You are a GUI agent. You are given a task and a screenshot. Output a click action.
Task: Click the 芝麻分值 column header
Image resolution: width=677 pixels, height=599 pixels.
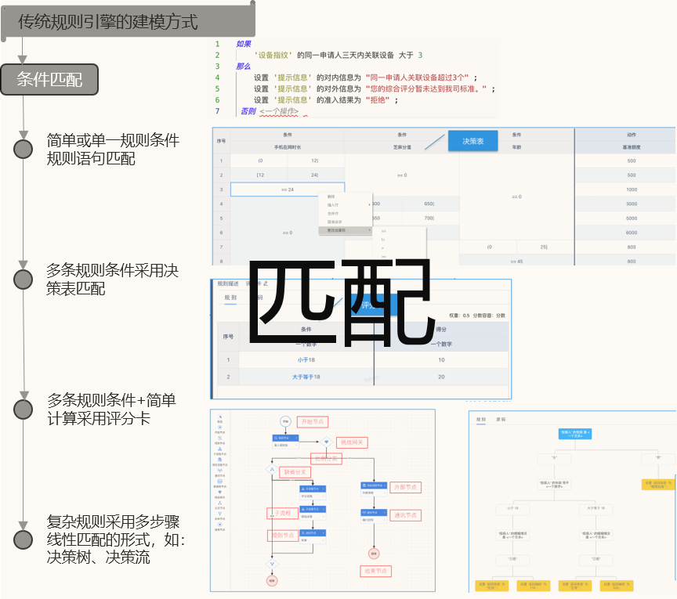point(402,147)
